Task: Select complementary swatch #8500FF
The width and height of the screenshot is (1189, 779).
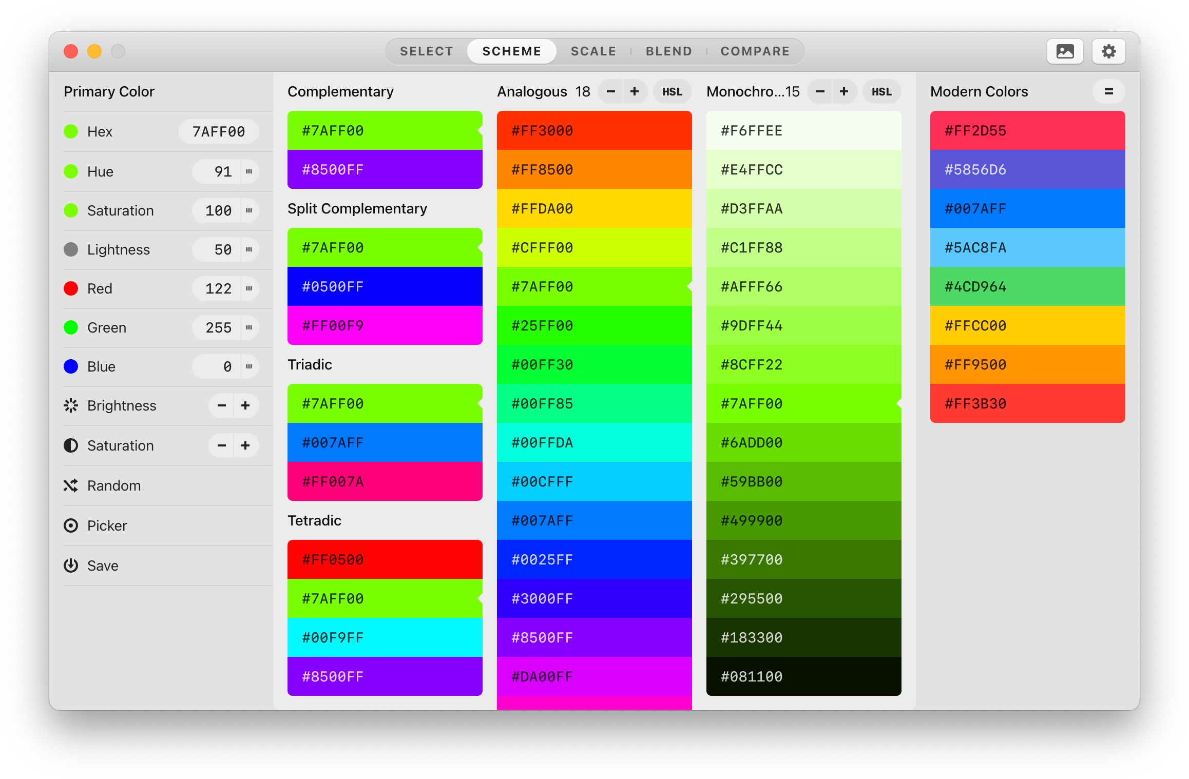Action: pos(385,169)
